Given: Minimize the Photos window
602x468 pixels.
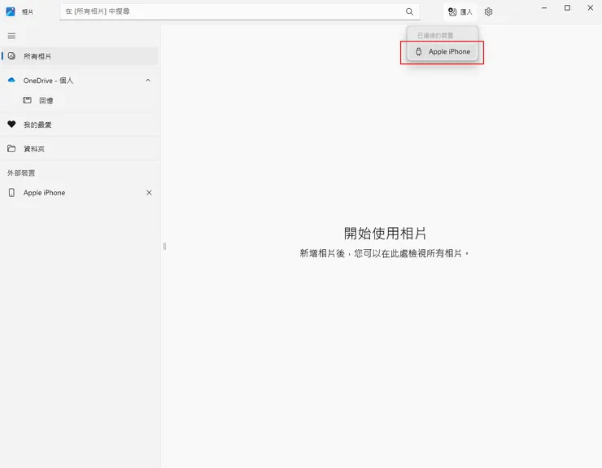Looking at the screenshot, I should (544, 7).
